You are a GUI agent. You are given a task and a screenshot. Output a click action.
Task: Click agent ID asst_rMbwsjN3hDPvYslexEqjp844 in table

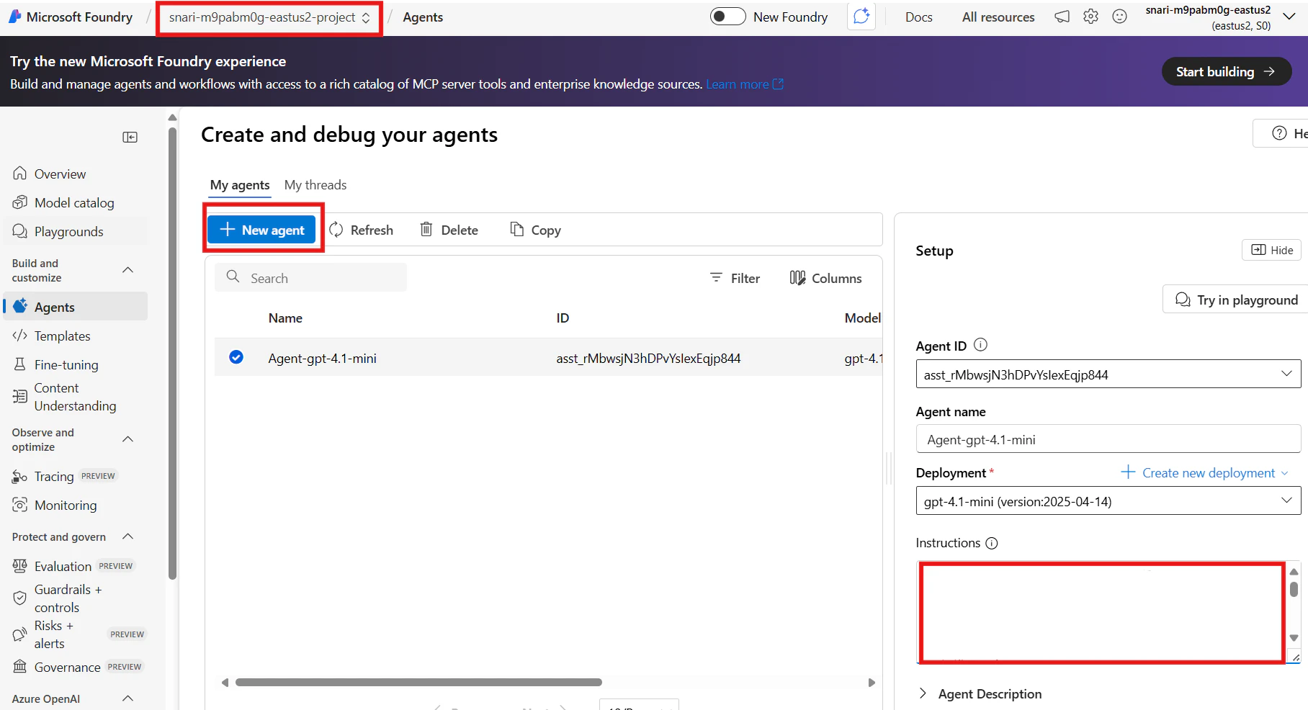pyautogui.click(x=648, y=359)
